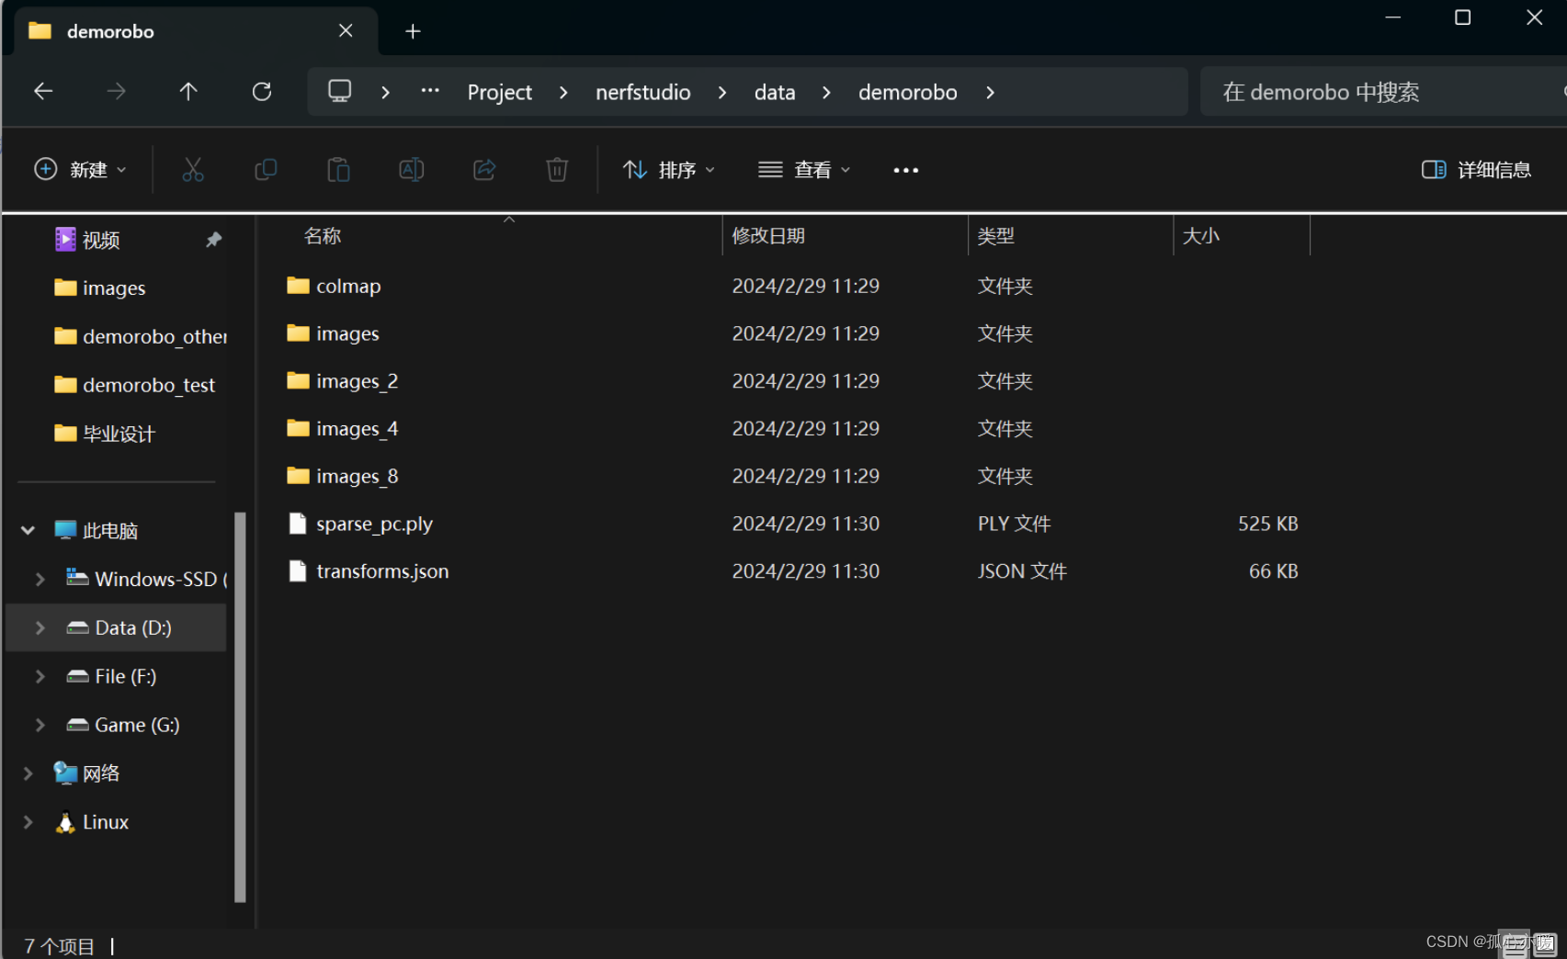Sort by the 修改日期 column header
1567x959 pixels.
click(x=768, y=236)
